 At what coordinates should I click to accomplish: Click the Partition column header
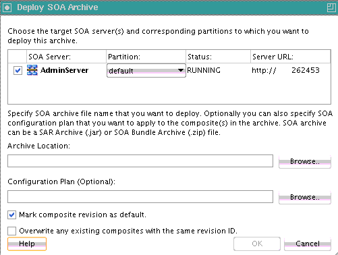point(146,57)
